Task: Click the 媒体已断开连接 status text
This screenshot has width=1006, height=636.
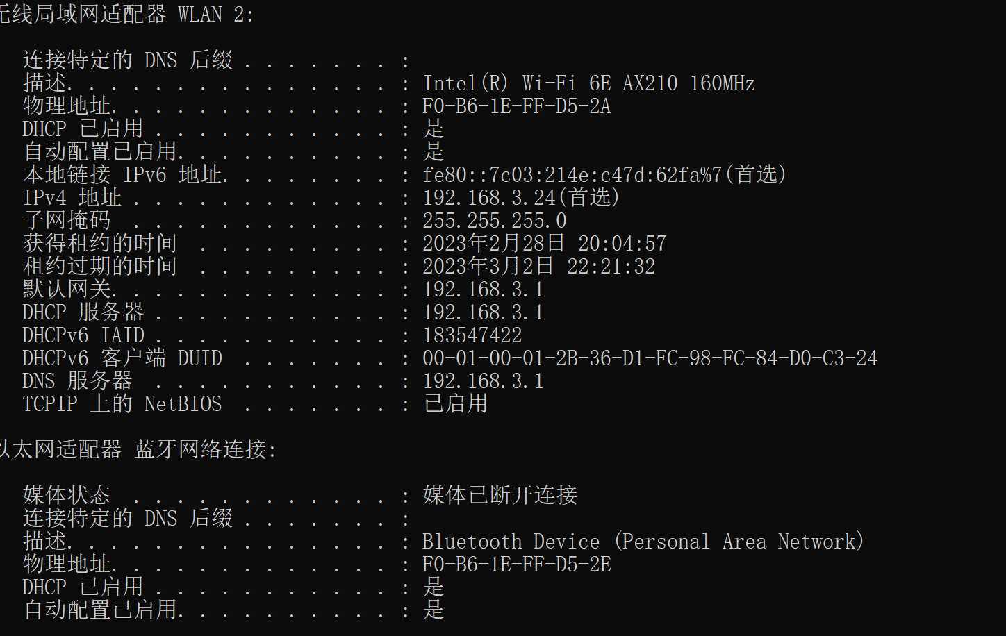Action: (x=500, y=495)
